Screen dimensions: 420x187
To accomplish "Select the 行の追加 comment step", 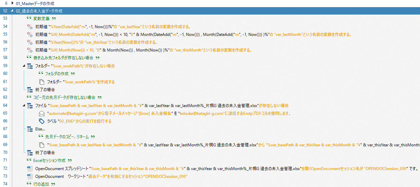I will (41, 184).
